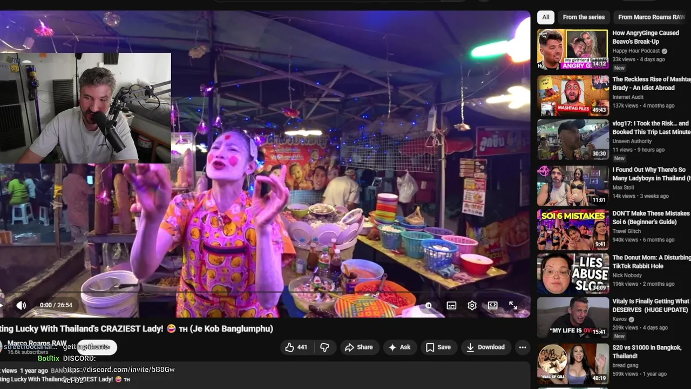This screenshot has width=691, height=389.
Task: Dislike this video
Action: click(x=324, y=347)
